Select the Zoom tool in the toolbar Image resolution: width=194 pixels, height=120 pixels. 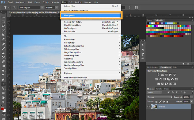3,102
